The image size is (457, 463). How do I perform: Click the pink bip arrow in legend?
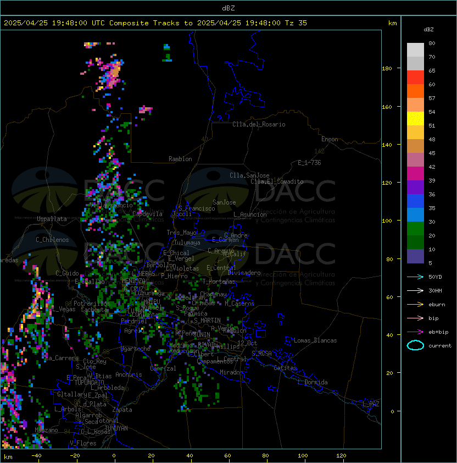[415, 318]
